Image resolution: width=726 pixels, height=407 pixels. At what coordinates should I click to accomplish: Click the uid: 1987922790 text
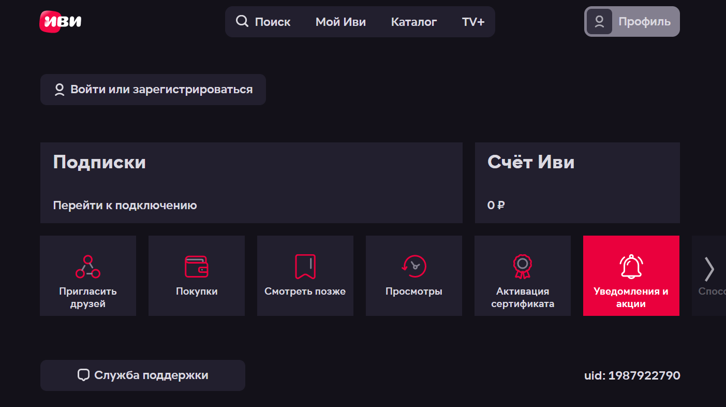(x=632, y=375)
